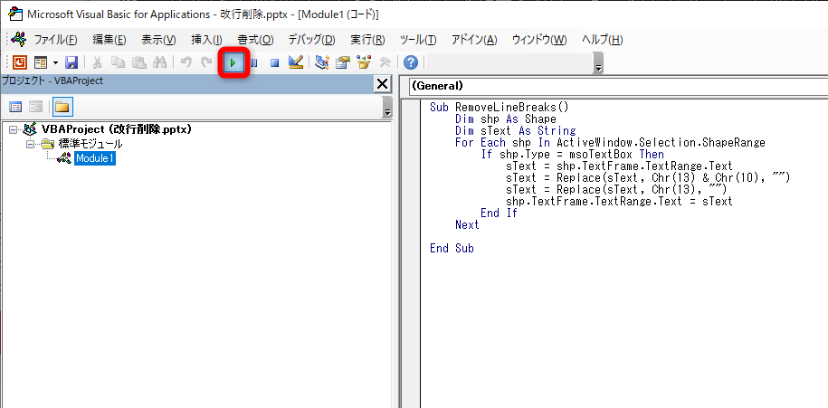Open the ファイル(F) menu

(56, 40)
